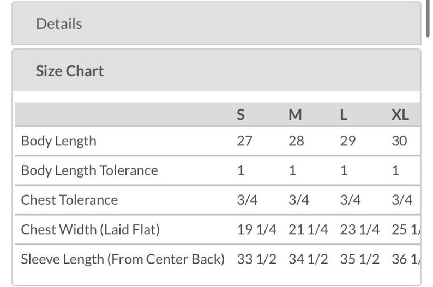This screenshot has height=287, width=433.
Task: Click the M size column header
Action: coord(295,114)
